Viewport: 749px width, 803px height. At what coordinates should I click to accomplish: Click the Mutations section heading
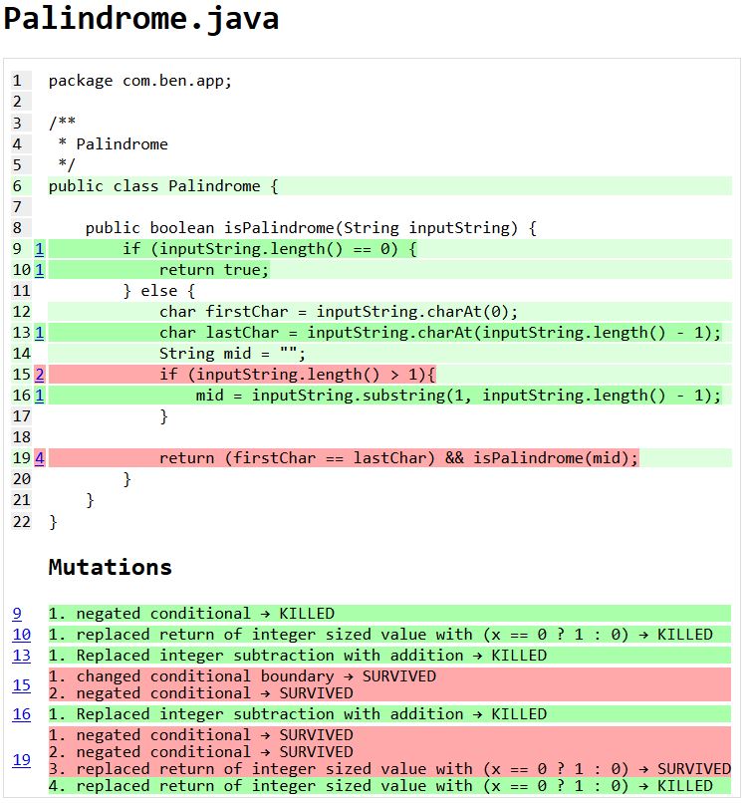pos(110,568)
